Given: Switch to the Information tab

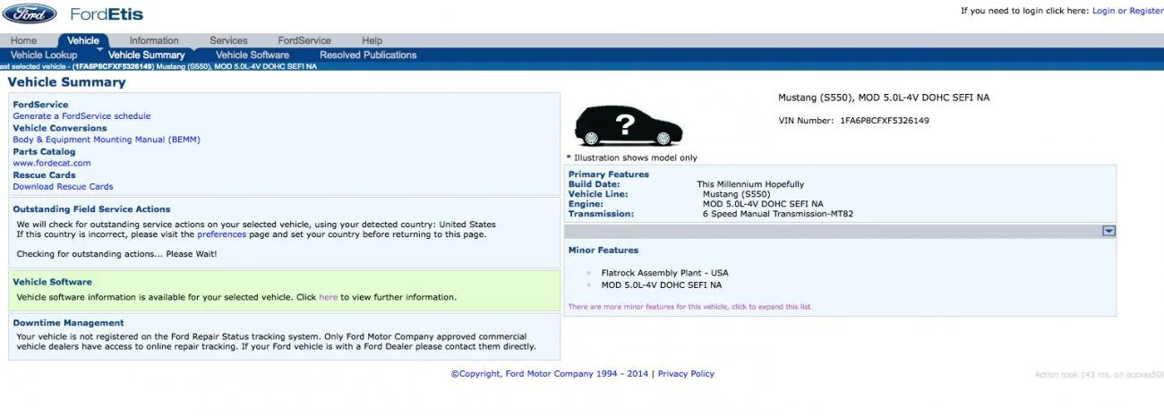Looking at the screenshot, I should click(154, 40).
